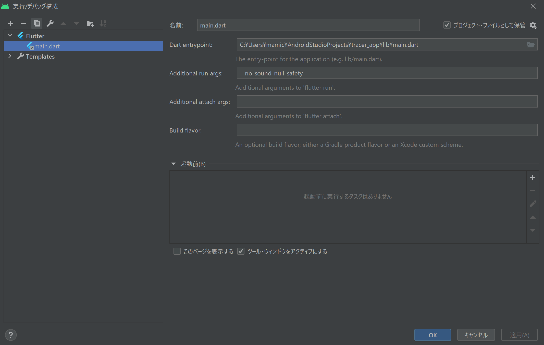Edit configuration templates via wrench icon
Screen dimensions: 544x345
click(x=50, y=23)
